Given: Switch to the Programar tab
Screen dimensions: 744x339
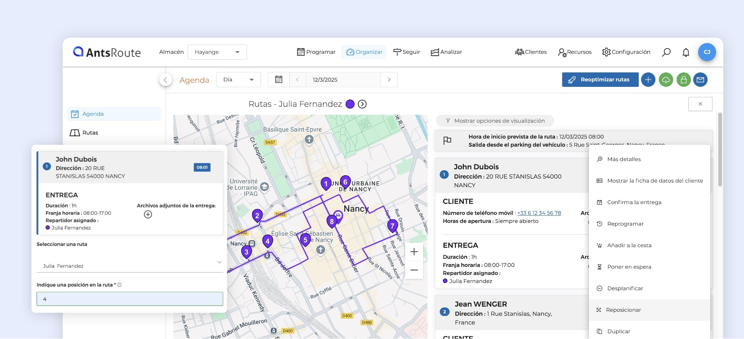Looking at the screenshot, I should [316, 52].
